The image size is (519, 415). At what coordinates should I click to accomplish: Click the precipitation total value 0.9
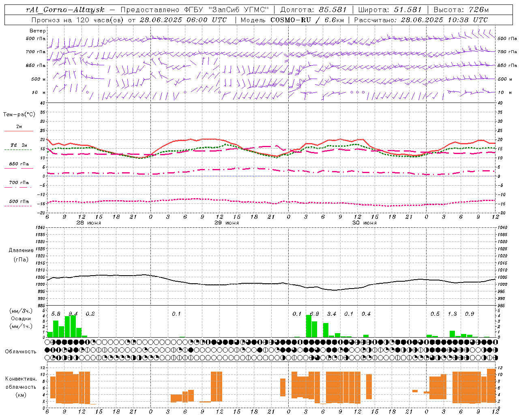tap(470, 314)
